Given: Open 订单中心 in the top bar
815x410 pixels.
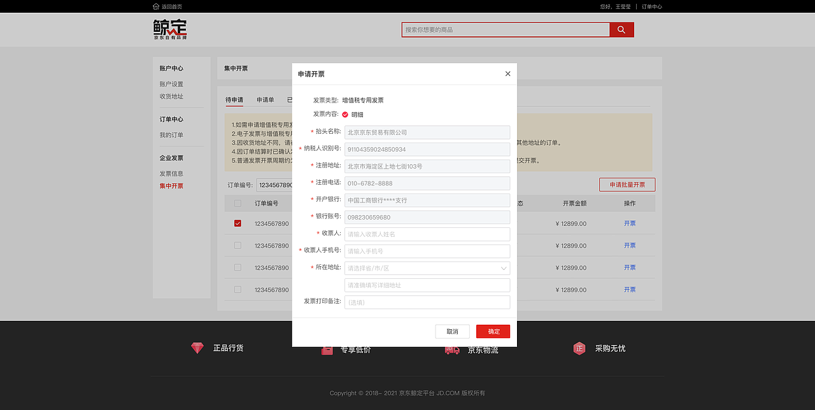Looking at the screenshot, I should [x=651, y=6].
